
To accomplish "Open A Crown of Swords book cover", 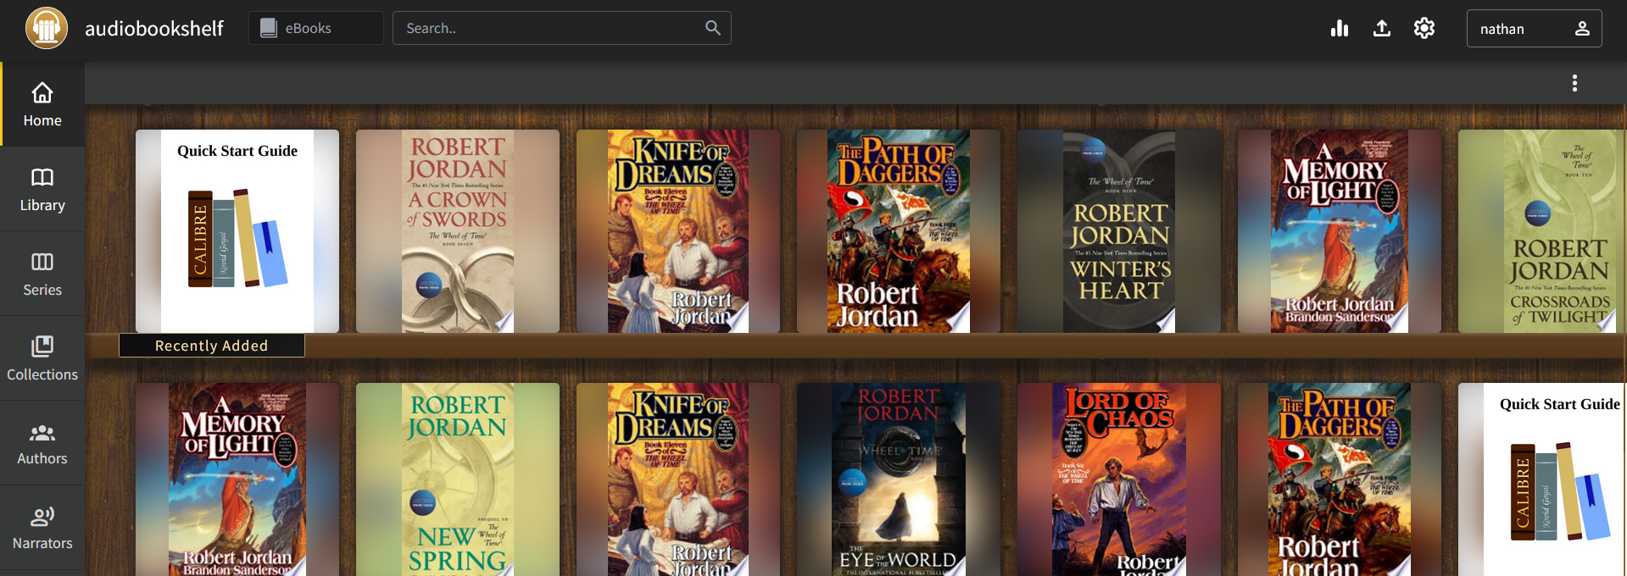I will tap(458, 231).
